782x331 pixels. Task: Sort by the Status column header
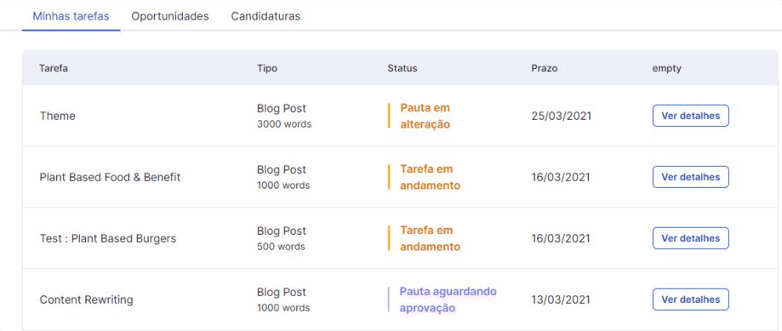point(403,68)
